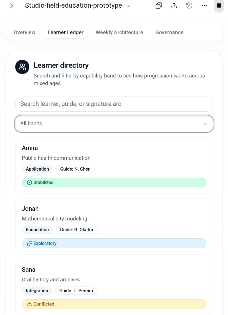Click the version history icon
The image size is (228, 315).
(189, 5)
